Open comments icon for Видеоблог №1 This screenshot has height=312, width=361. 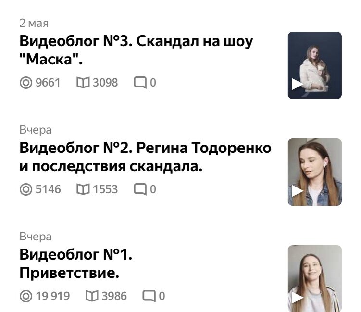(x=149, y=296)
